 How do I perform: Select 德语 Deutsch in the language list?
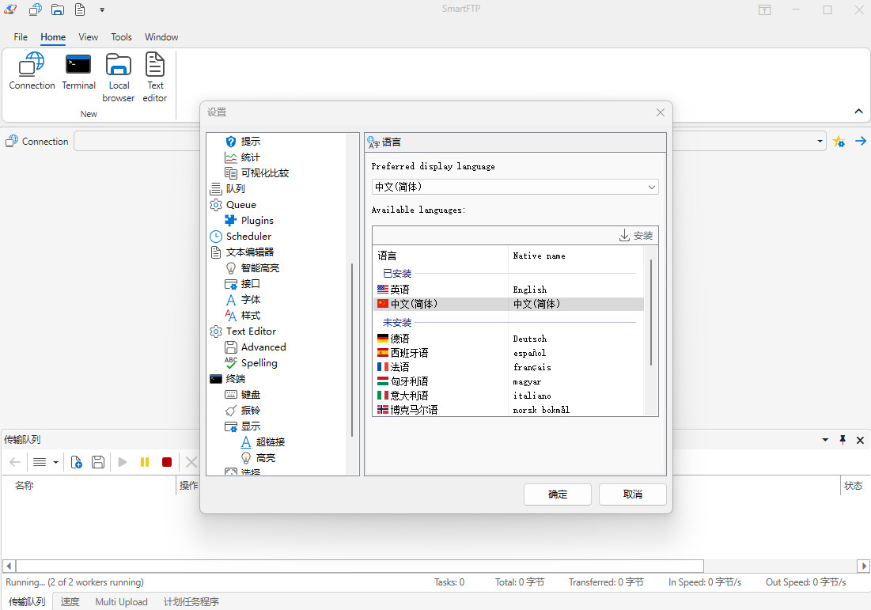tap(508, 339)
